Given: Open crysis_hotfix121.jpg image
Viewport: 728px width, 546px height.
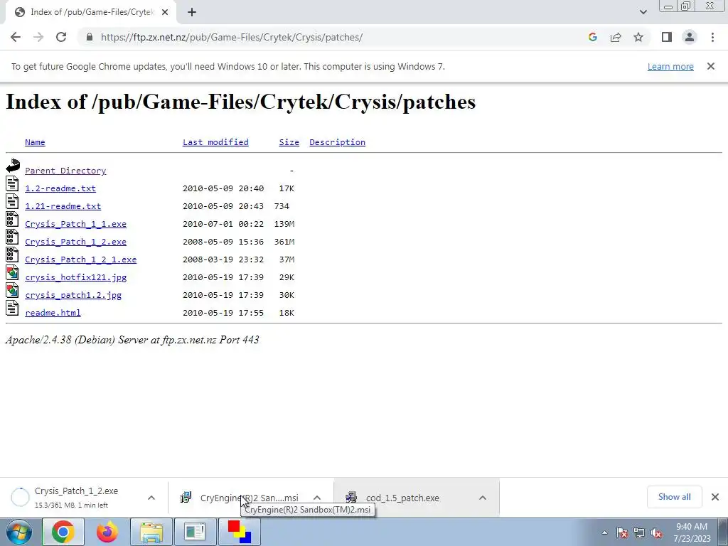Looking at the screenshot, I should pyautogui.click(x=75, y=277).
